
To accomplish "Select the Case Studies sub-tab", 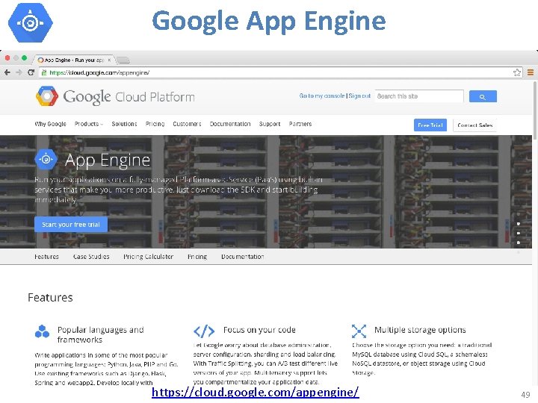I will click(x=91, y=257).
